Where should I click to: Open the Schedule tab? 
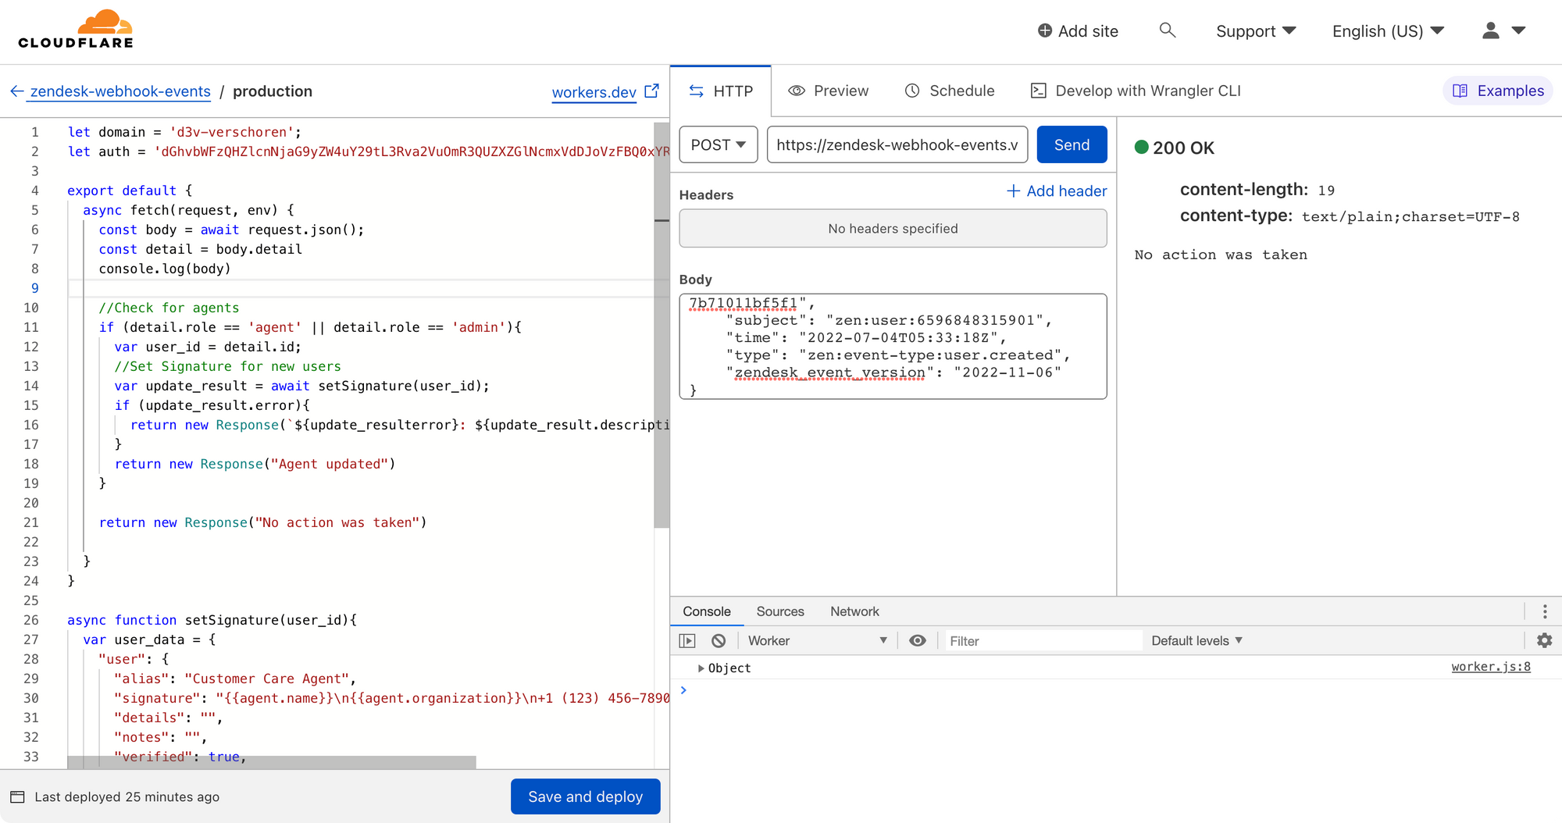(x=950, y=91)
